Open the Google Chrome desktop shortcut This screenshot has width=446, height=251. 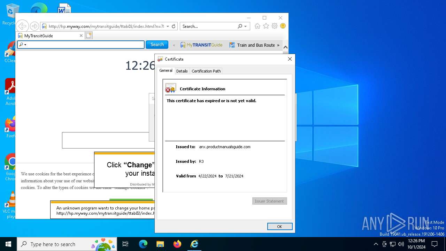pyautogui.click(x=10, y=167)
